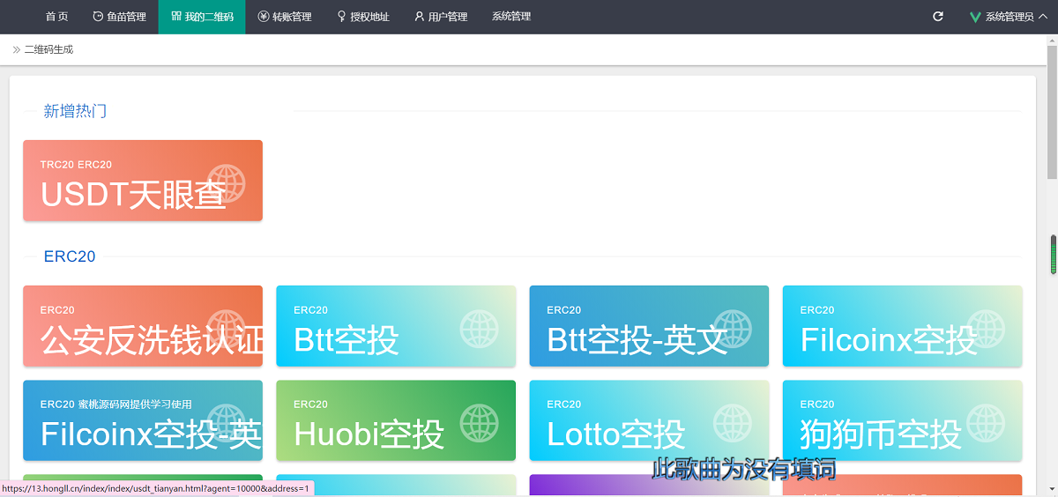Open the 用户管理 menu item
This screenshot has height=497, width=1058.
click(441, 17)
